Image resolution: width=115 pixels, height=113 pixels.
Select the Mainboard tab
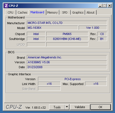[x=37, y=12]
